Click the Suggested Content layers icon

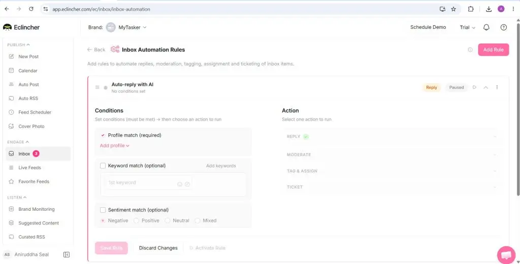11,223
